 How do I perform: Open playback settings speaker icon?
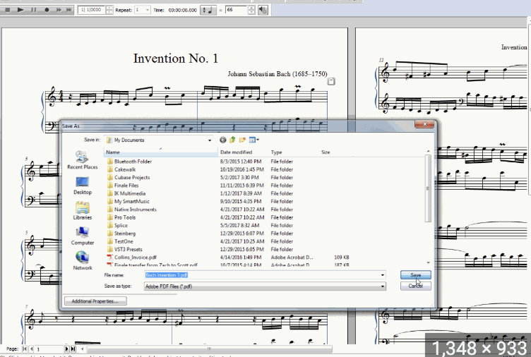(x=263, y=10)
